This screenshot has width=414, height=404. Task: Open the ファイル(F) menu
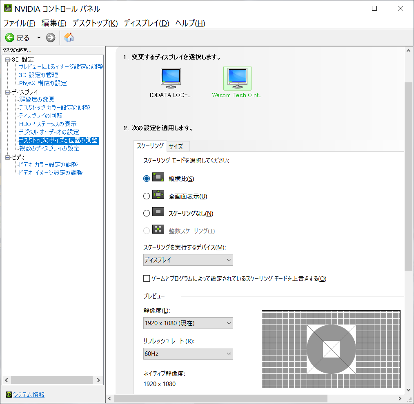click(x=19, y=23)
